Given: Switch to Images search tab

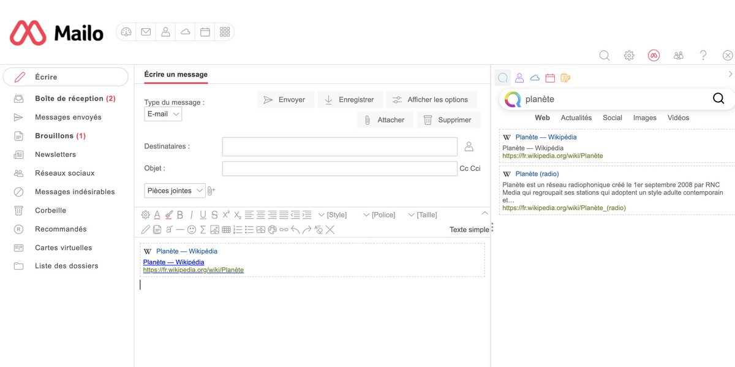Looking at the screenshot, I should (644, 118).
